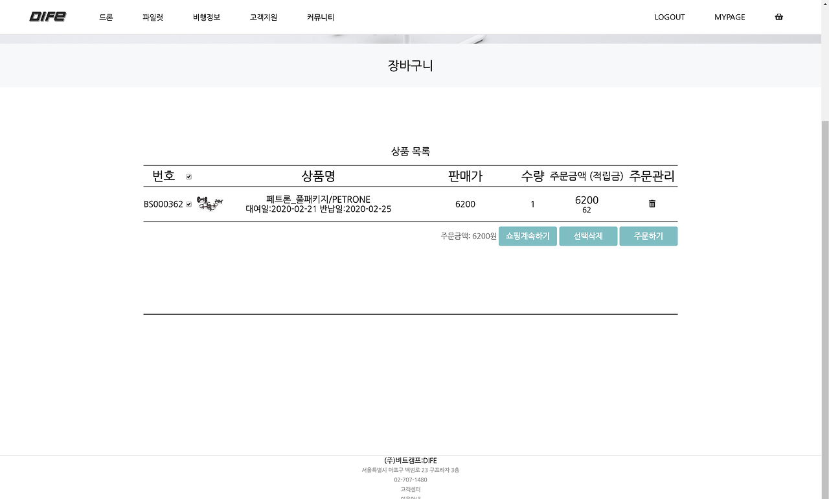Select the reward points value 62
This screenshot has width=829, height=499.
[x=587, y=210]
